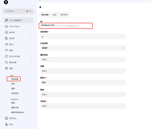
Task: Click the Base node icon
Action: tap(6, 124)
